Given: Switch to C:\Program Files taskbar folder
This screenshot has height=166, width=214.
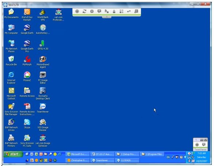Looking at the screenshot, I should pyautogui.click(x=152, y=154).
